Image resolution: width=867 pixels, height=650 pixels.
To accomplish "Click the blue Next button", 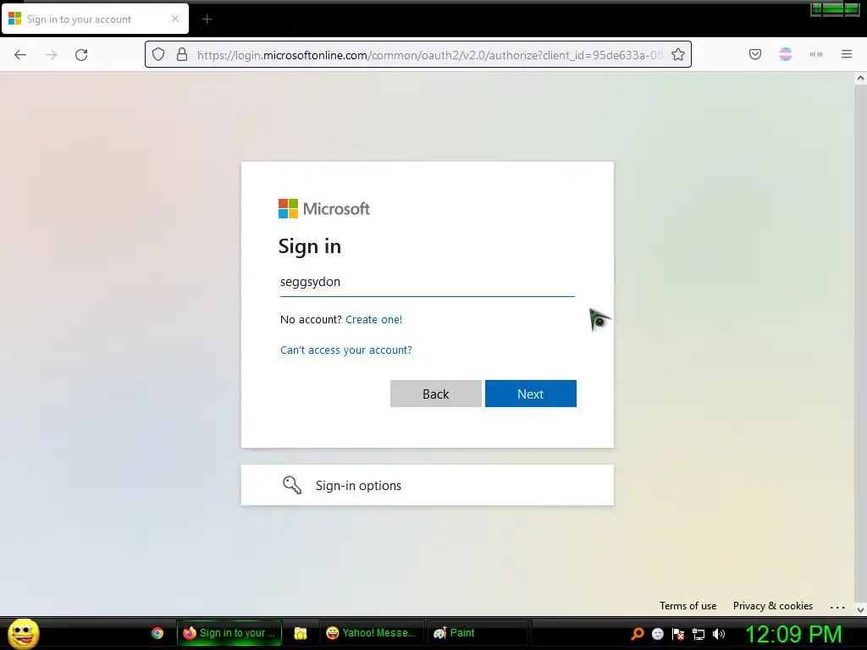I will [531, 394].
